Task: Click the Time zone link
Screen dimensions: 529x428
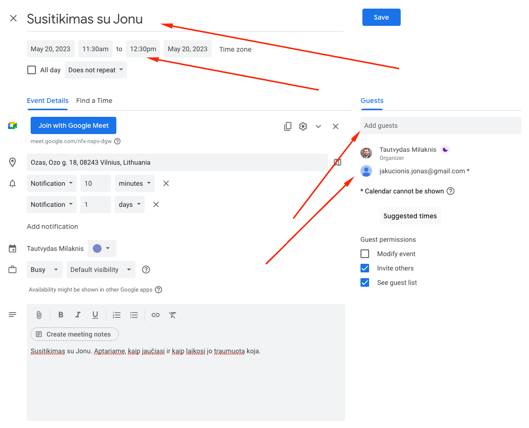Action: pyautogui.click(x=235, y=49)
